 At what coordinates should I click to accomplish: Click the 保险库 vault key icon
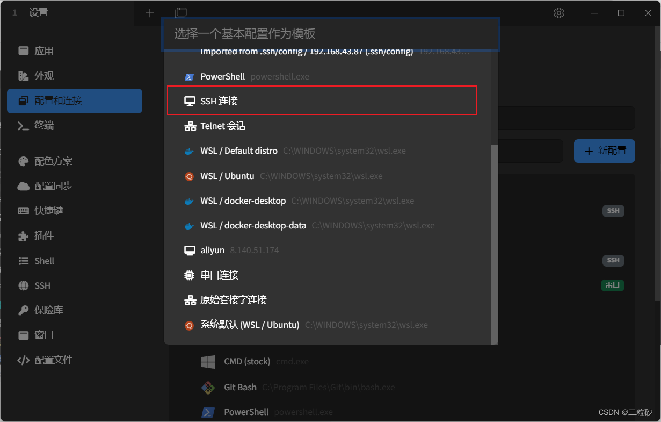tap(23, 310)
